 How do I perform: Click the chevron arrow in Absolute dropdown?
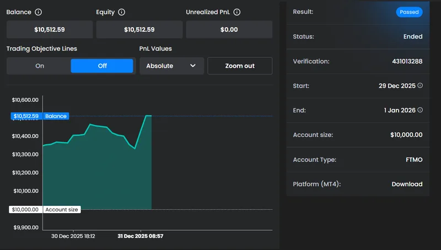point(192,66)
